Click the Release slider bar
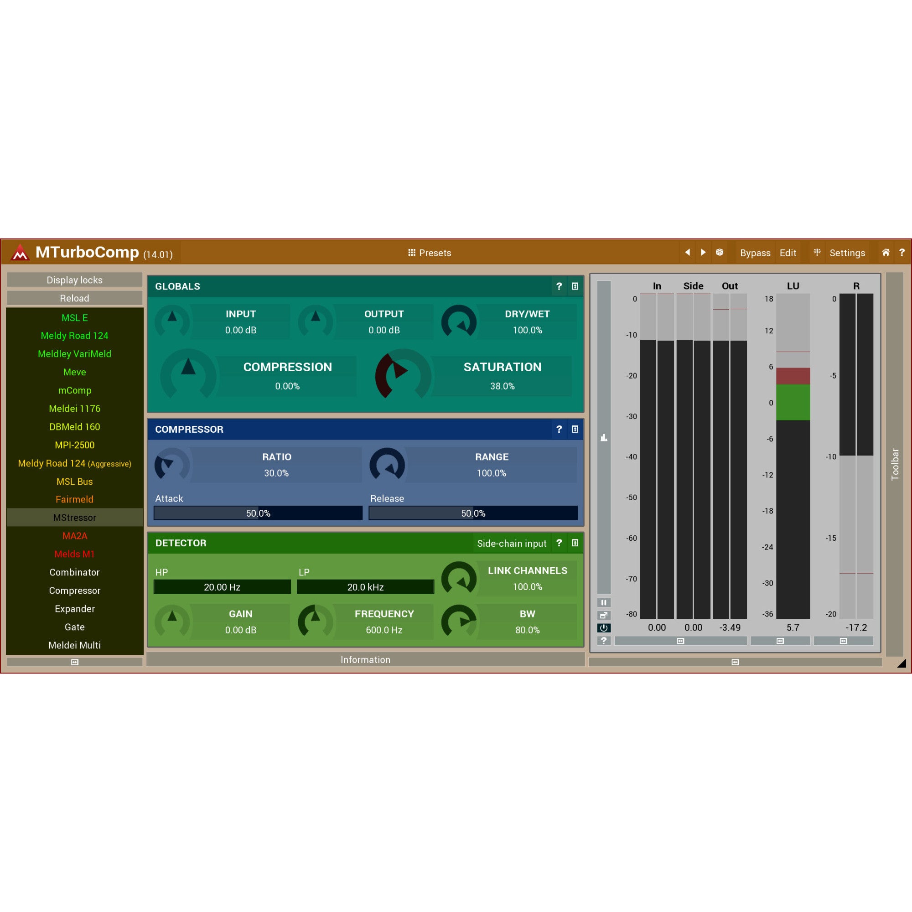The image size is (912, 912). (x=473, y=513)
